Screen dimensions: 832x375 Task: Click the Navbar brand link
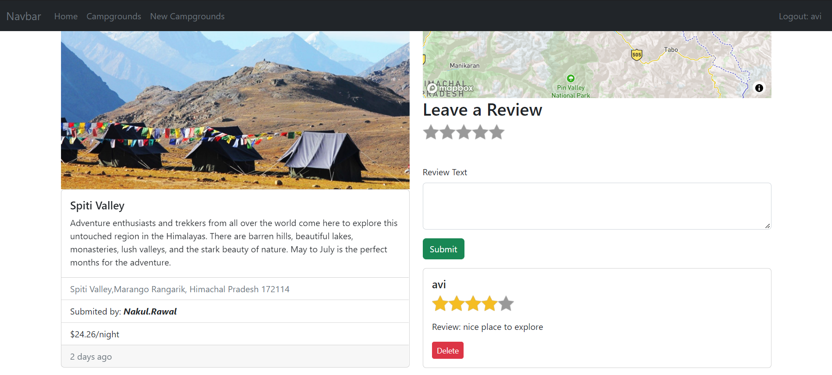[x=23, y=16]
